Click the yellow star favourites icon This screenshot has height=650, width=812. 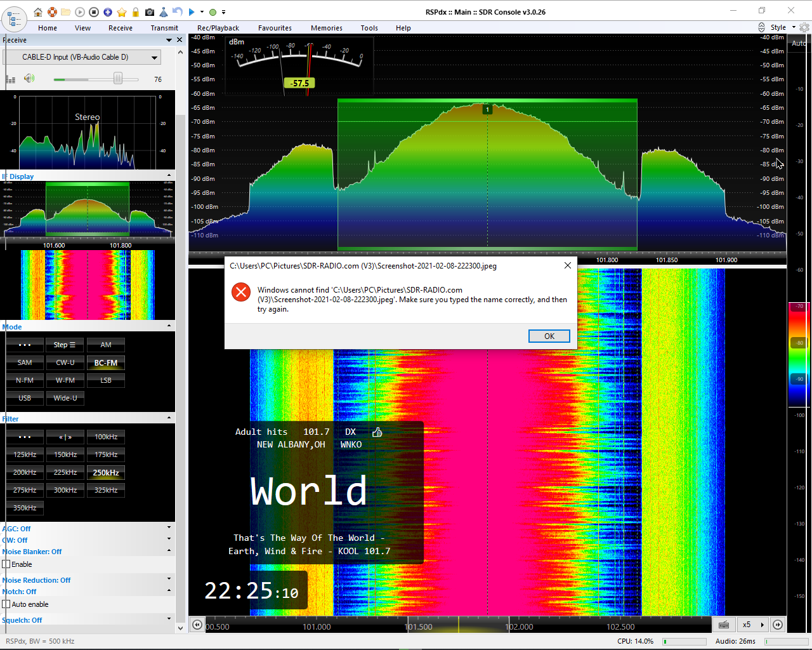[x=122, y=12]
